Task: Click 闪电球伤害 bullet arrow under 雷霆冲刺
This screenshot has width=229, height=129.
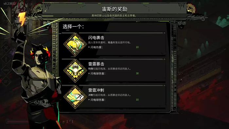Action: point(89,100)
